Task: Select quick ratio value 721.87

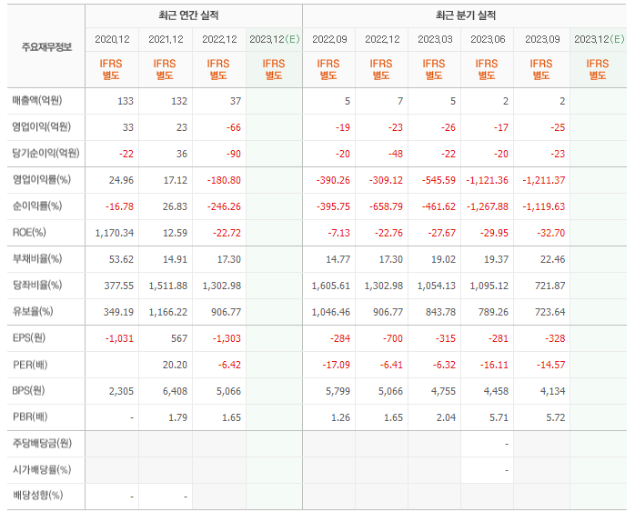Action: 549,286
